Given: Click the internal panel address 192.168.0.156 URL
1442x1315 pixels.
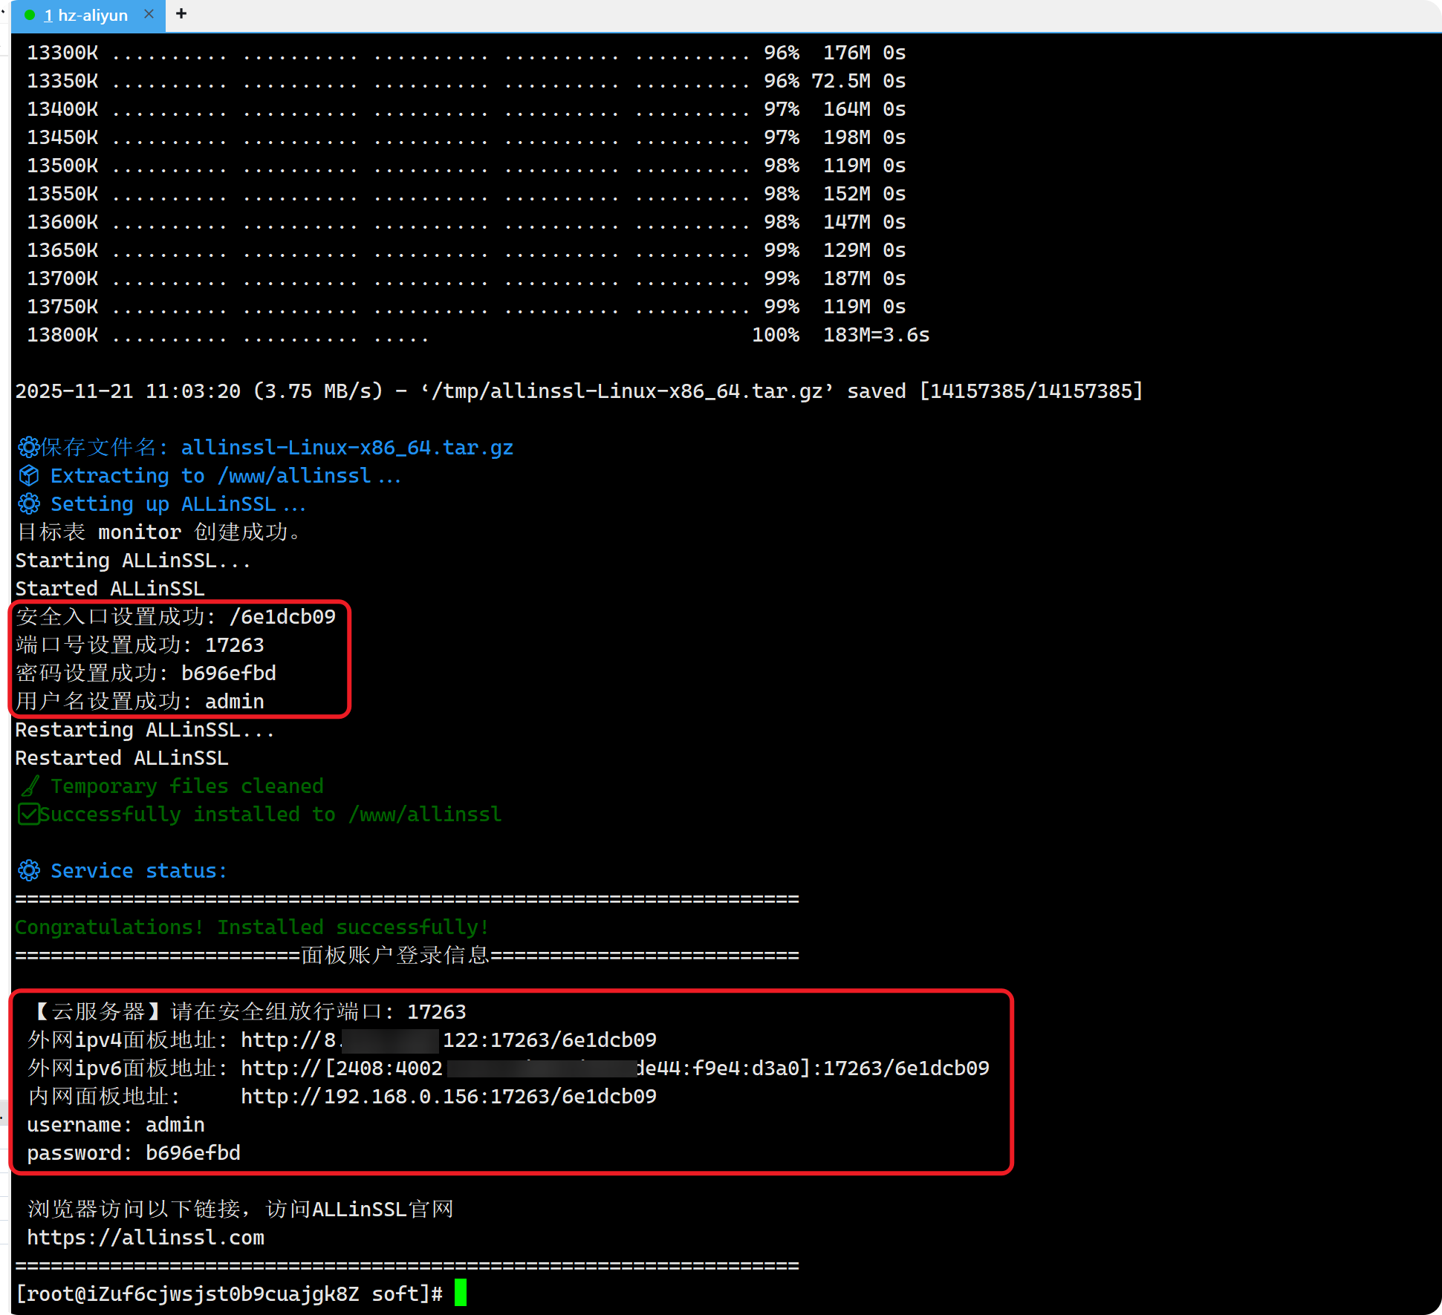Looking at the screenshot, I should pyautogui.click(x=449, y=1097).
